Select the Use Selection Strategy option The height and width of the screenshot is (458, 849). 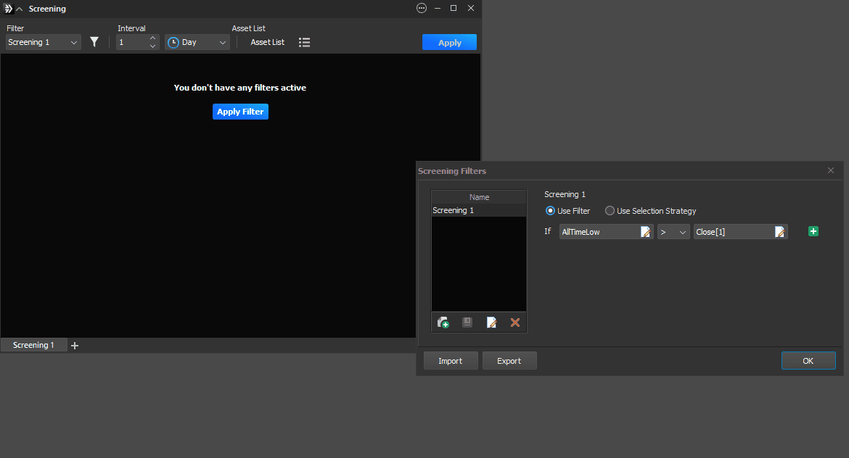pyautogui.click(x=610, y=211)
